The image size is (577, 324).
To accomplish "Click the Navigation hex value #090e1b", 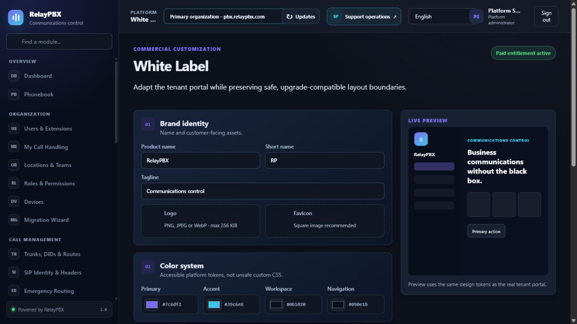I will tap(358, 304).
